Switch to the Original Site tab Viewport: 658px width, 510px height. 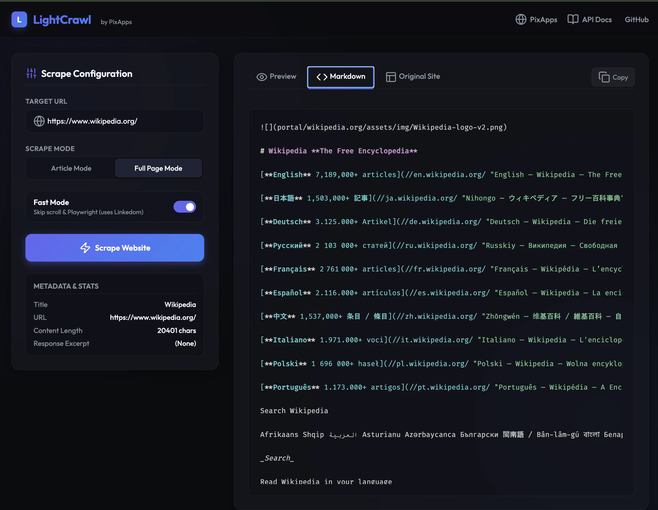pos(413,77)
